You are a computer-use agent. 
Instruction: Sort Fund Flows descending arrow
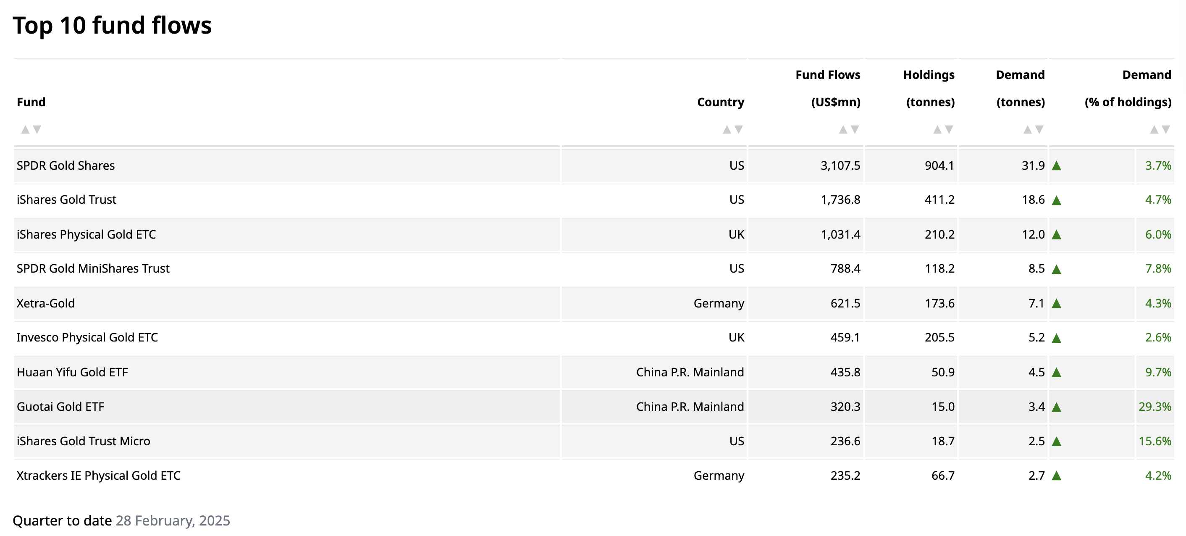point(855,129)
